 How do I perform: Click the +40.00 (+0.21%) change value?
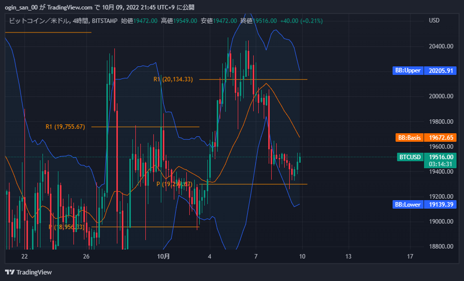[x=301, y=21]
